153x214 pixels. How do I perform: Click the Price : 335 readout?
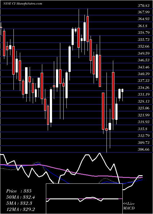point(19,191)
